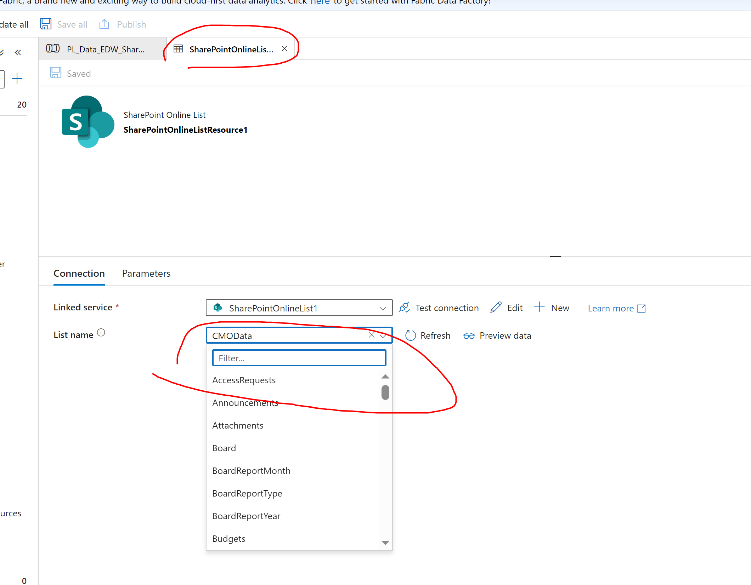Click the dropdown list scrollbar thumb
Screen dimensions: 751x585
tap(385, 392)
